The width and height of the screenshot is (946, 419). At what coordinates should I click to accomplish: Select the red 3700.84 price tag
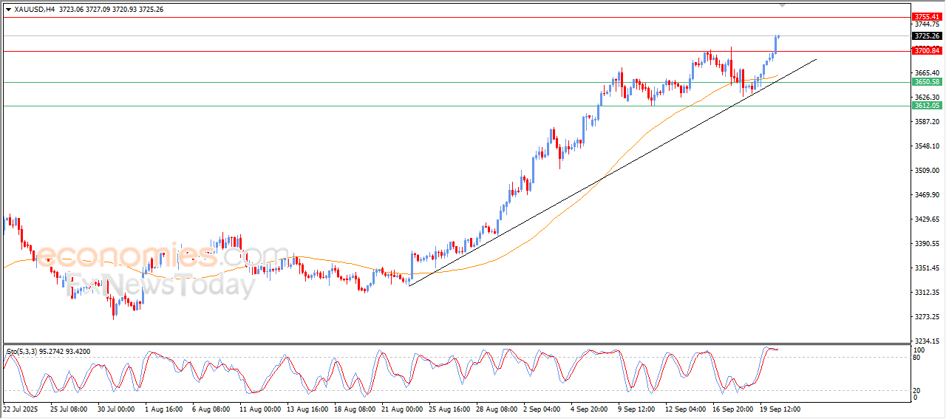point(926,51)
